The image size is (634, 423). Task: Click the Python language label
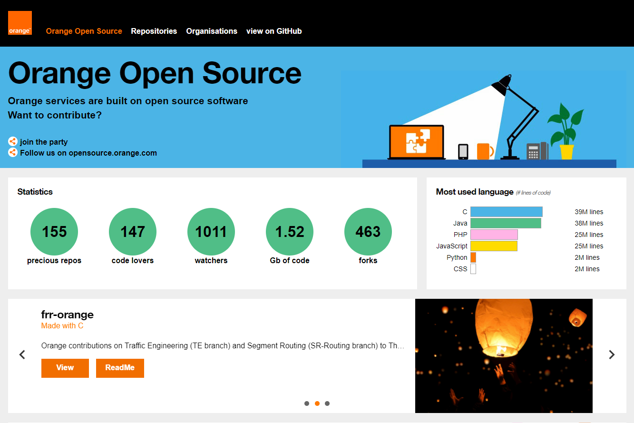pos(457,257)
